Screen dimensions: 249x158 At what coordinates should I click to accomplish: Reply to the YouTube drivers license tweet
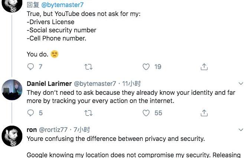coord(31,67)
